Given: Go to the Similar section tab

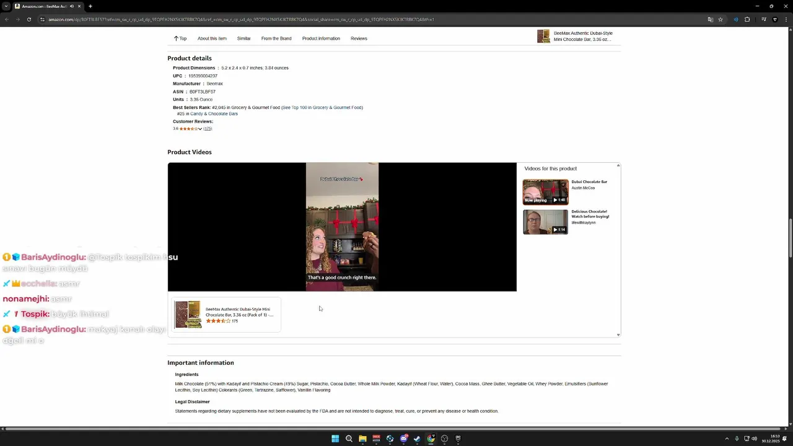Looking at the screenshot, I should [x=243, y=38].
